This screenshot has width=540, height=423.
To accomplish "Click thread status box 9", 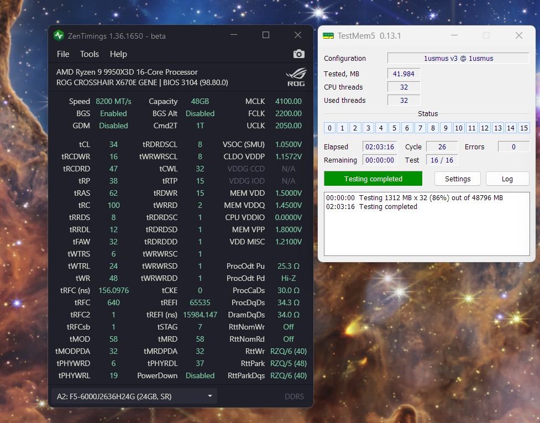I will click(x=445, y=128).
